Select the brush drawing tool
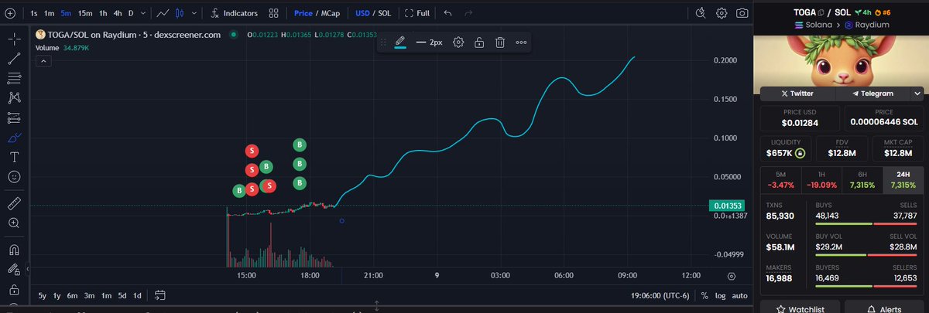Image resolution: width=929 pixels, height=313 pixels. (14, 138)
